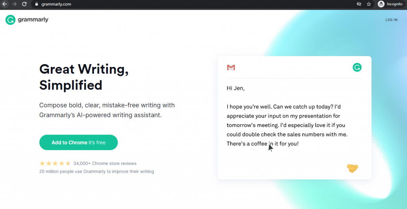Click the crossed-out eye icon in the address bar
The width and height of the screenshot is (407, 209).
tap(359, 4)
